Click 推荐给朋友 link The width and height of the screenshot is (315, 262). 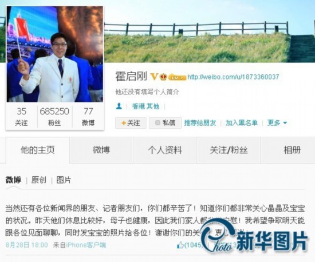point(200,123)
